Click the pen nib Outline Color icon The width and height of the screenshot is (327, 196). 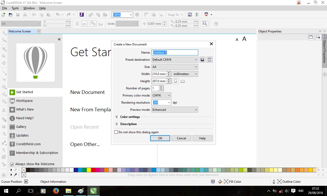[274, 182]
